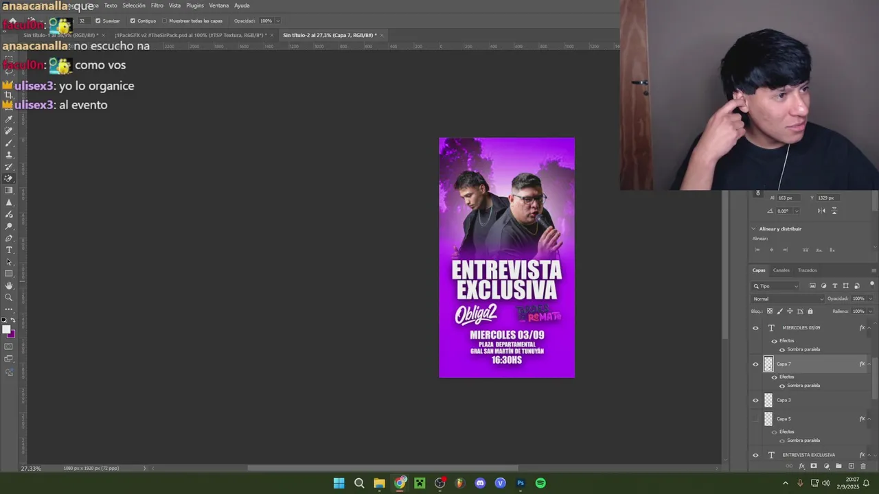Lock all layer attributes padlock icon
879x494 pixels.
[x=810, y=311]
